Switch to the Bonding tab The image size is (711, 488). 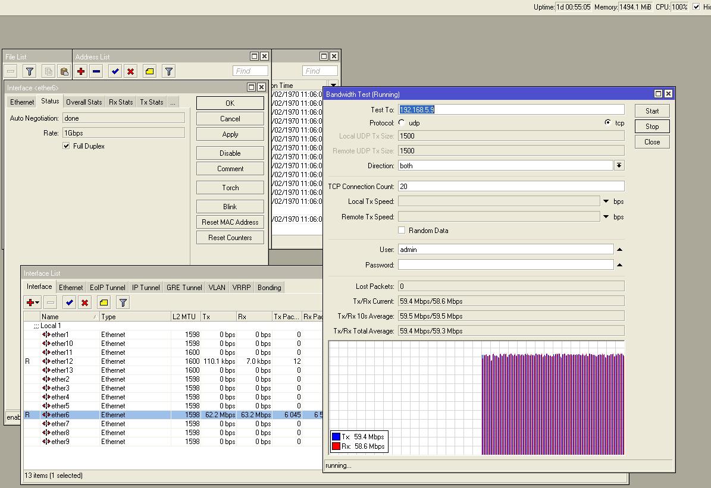(270, 287)
